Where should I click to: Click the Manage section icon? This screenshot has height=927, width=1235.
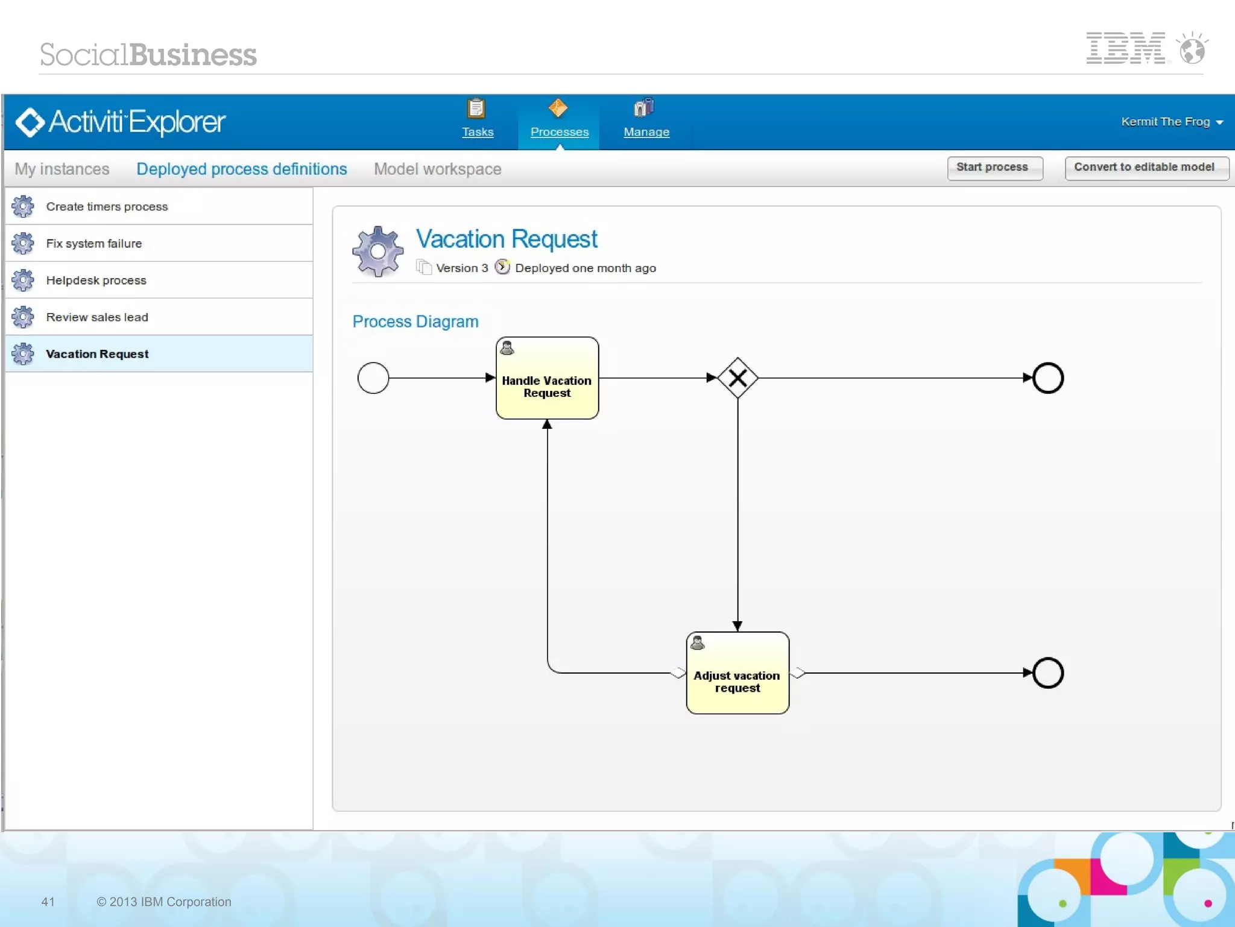coord(644,108)
